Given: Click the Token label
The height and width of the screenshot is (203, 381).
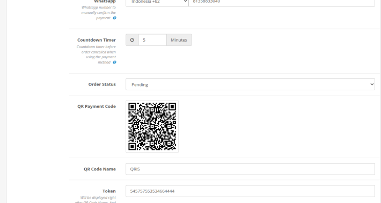Looking at the screenshot, I should pos(109,191).
